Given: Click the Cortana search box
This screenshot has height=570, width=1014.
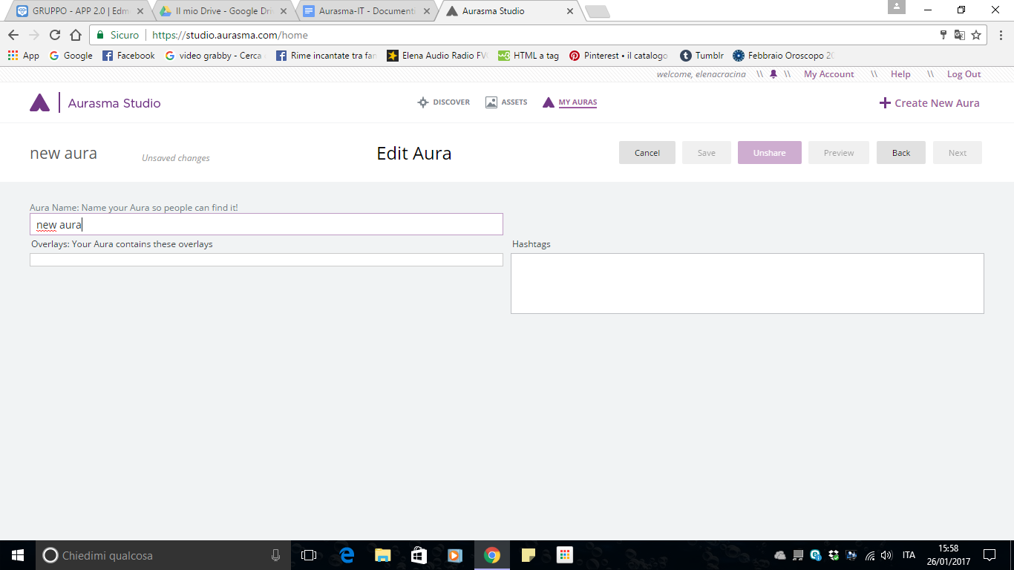Looking at the screenshot, I should pyautogui.click(x=163, y=555).
